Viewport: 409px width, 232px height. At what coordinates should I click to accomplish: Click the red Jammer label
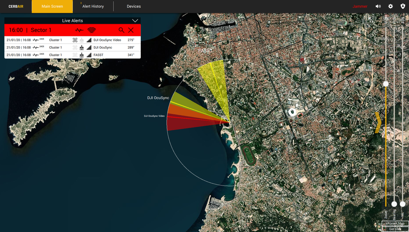(360, 6)
